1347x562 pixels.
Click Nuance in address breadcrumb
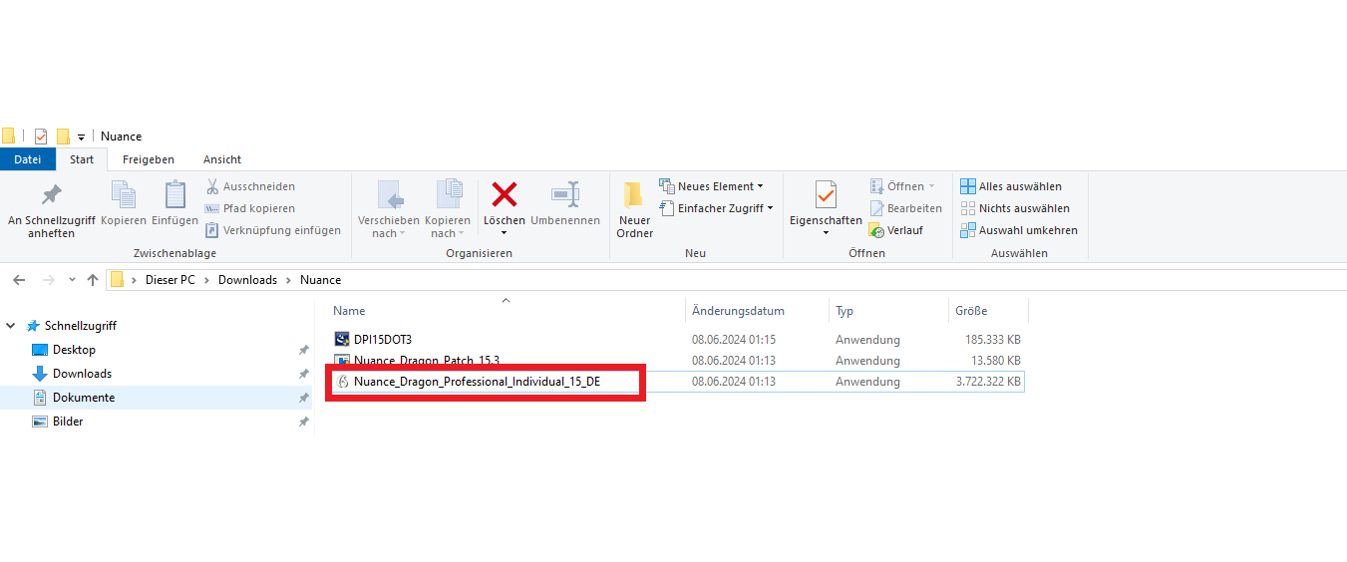(x=321, y=280)
